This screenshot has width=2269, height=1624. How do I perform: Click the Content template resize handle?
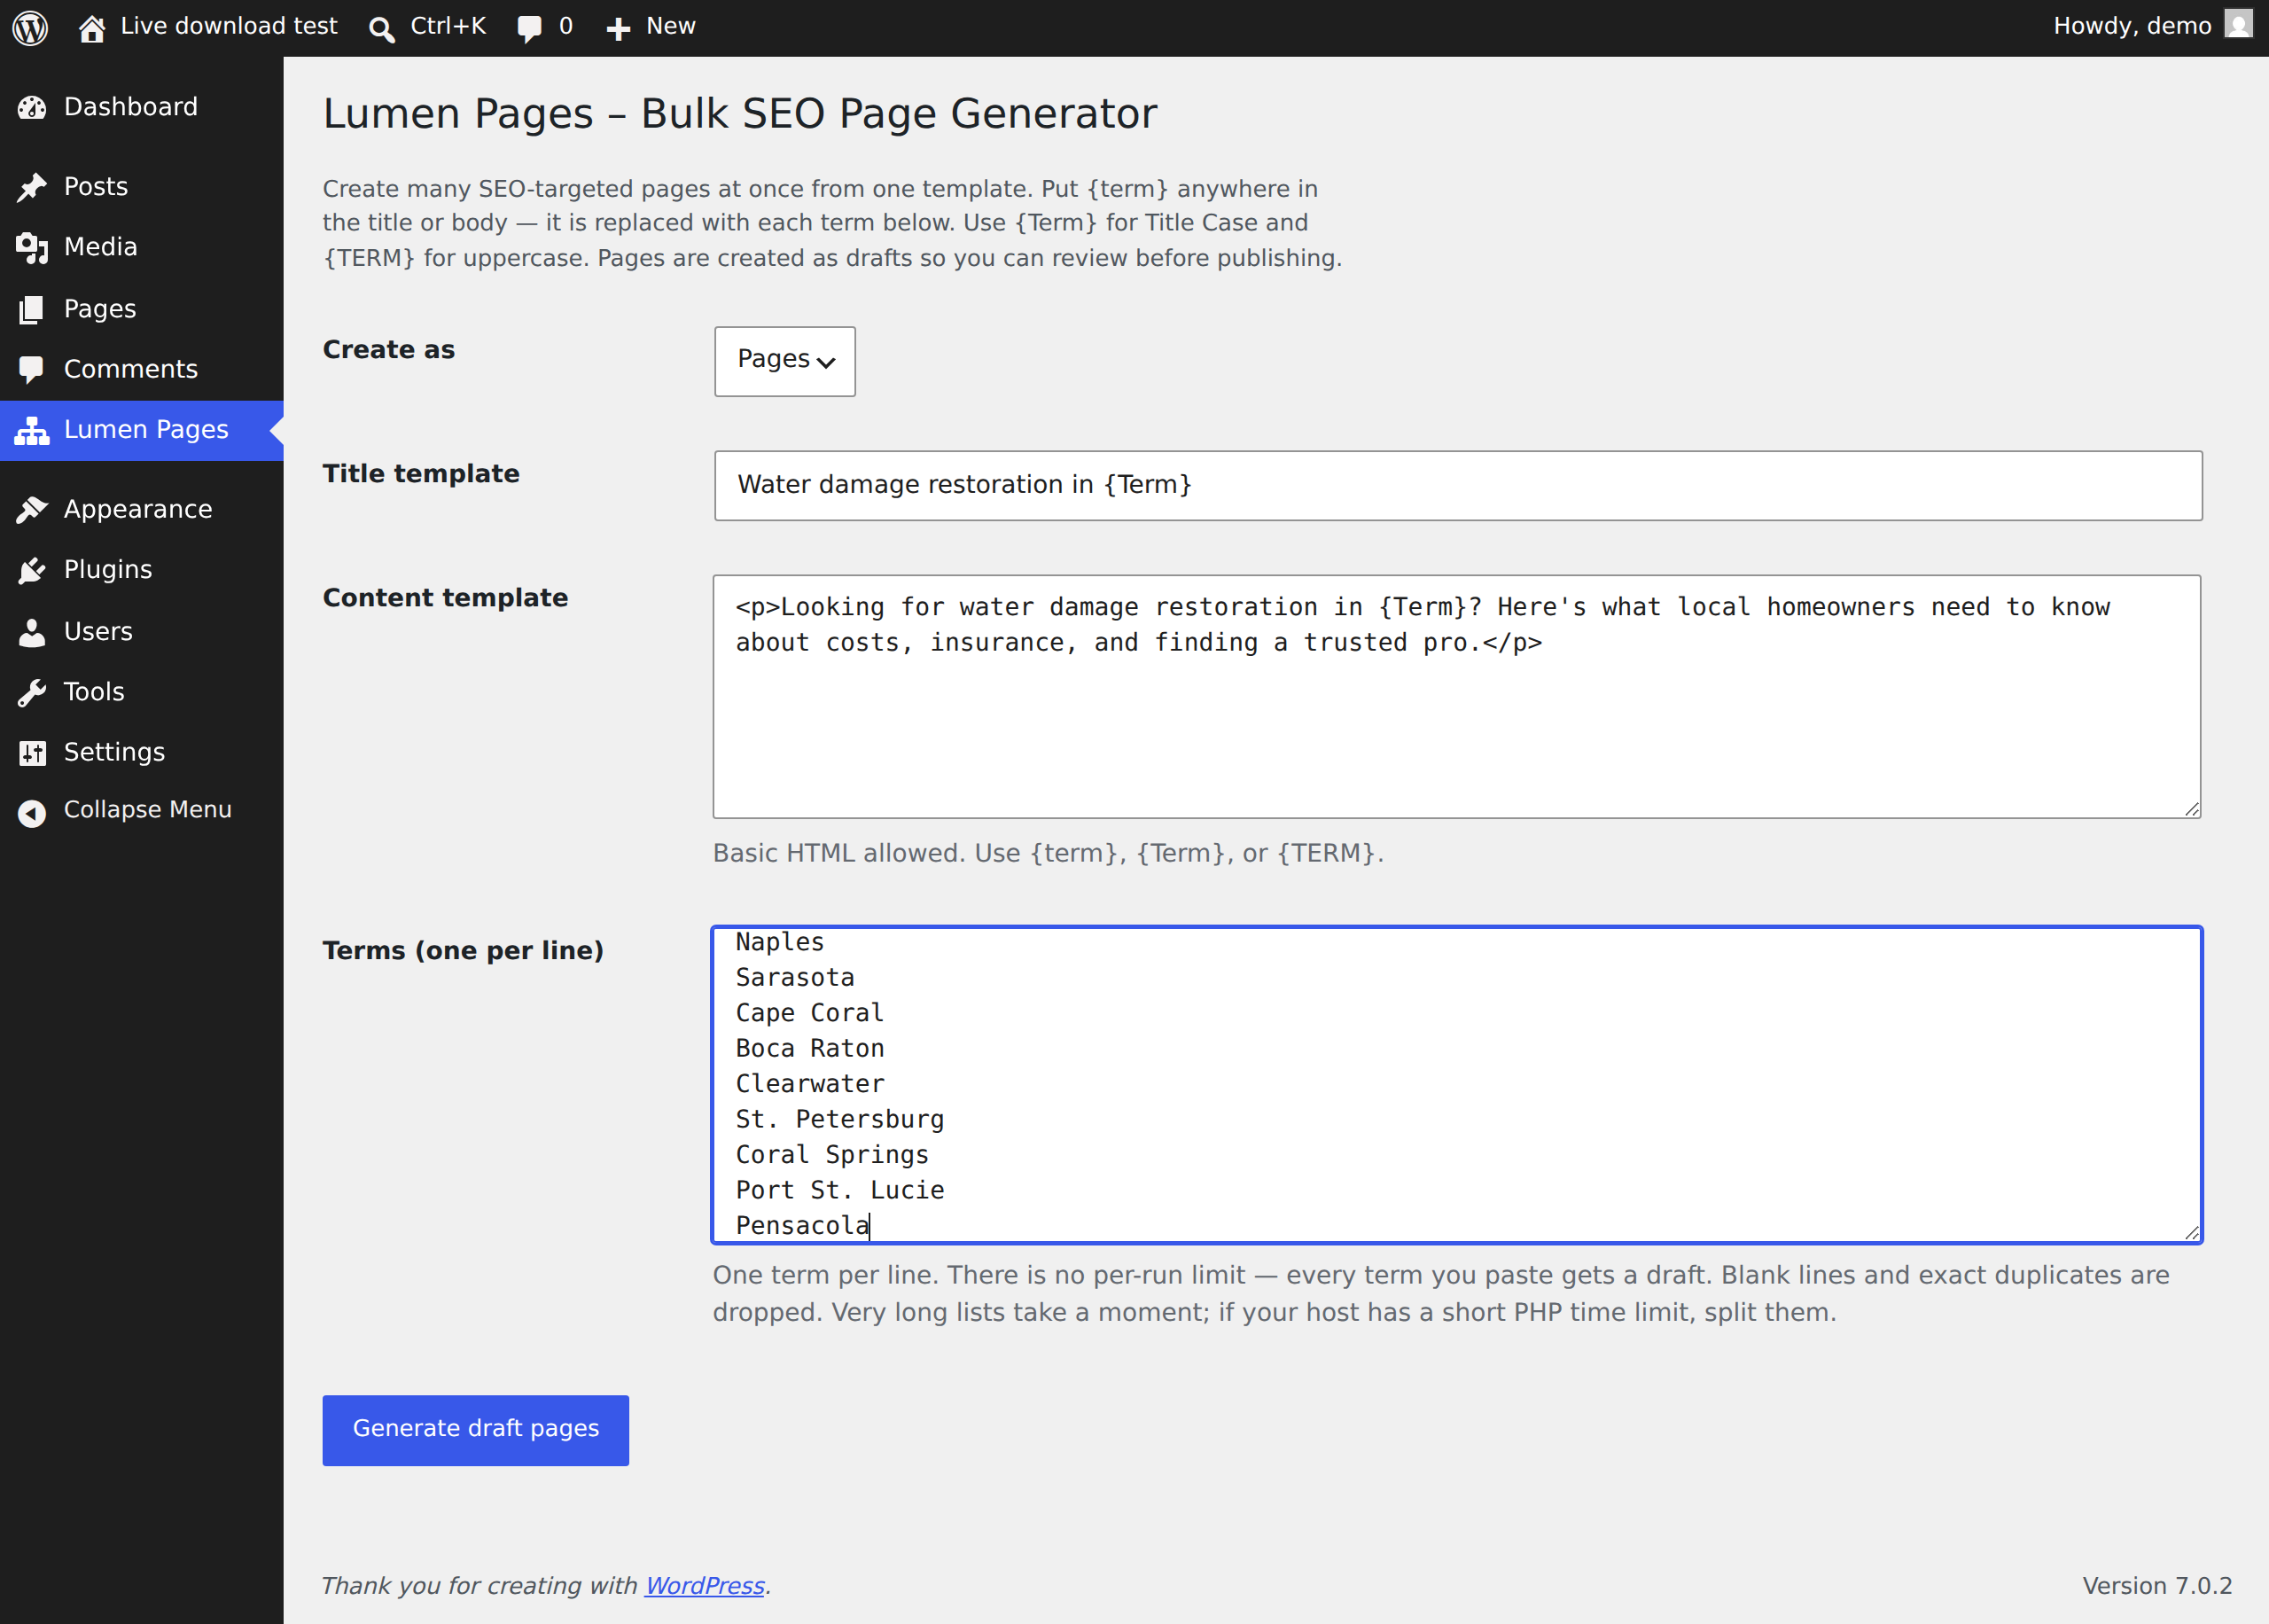2191,808
